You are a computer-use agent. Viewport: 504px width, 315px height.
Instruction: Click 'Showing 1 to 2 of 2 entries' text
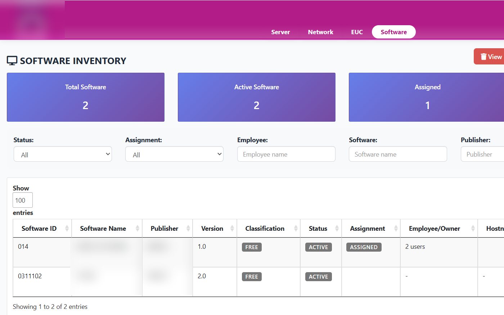[x=50, y=307]
